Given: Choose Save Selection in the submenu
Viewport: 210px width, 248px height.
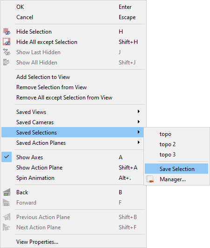Looking at the screenshot, I should [176, 169].
